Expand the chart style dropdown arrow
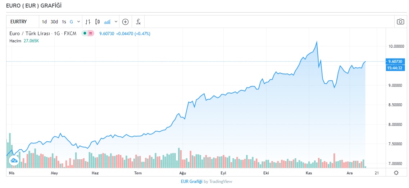The height and width of the screenshot is (188, 409). click(x=116, y=22)
